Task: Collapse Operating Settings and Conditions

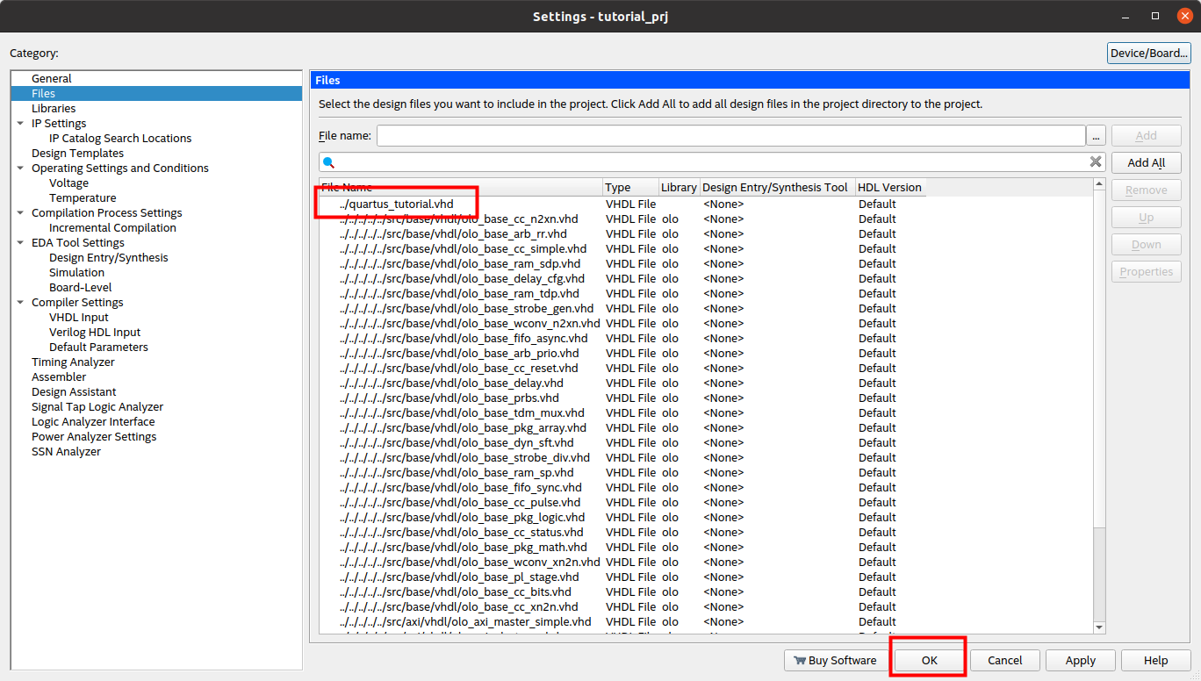Action: click(20, 168)
